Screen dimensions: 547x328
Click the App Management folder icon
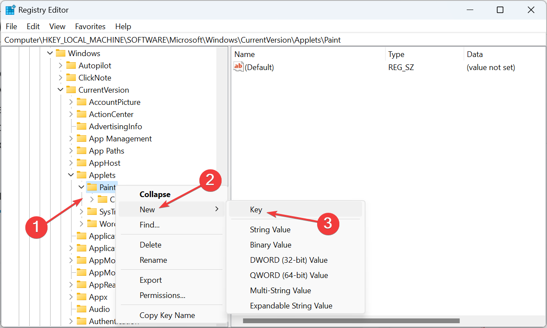(81, 138)
